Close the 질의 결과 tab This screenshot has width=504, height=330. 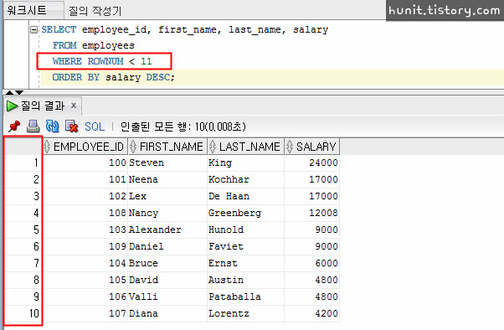pos(74,106)
